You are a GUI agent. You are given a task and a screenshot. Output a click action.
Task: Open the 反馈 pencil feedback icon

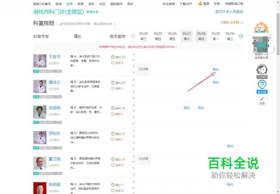[x=262, y=100]
